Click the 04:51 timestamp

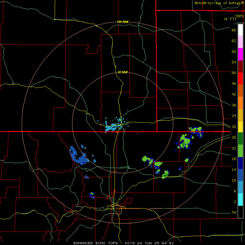point(168,243)
